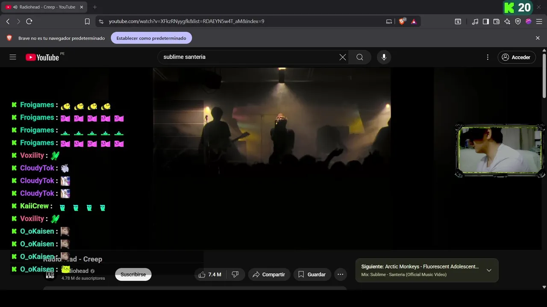Screen dimensions: 547x307
Task: Open more actions three-dot button under video
Action: (340, 275)
